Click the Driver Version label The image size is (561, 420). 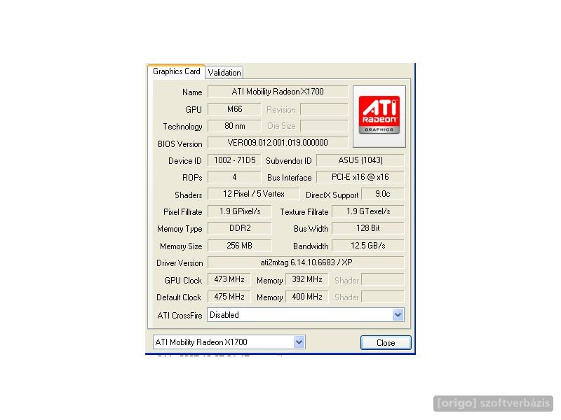click(180, 263)
